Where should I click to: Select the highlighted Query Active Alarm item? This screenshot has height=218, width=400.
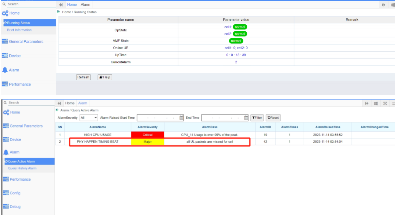click(21, 161)
